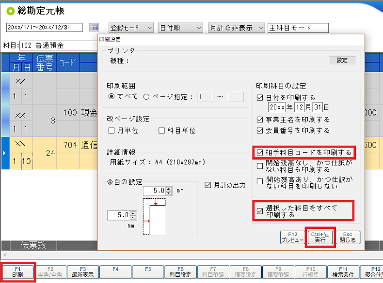Click the F5 function key button
383x283 pixels.
click(x=148, y=272)
